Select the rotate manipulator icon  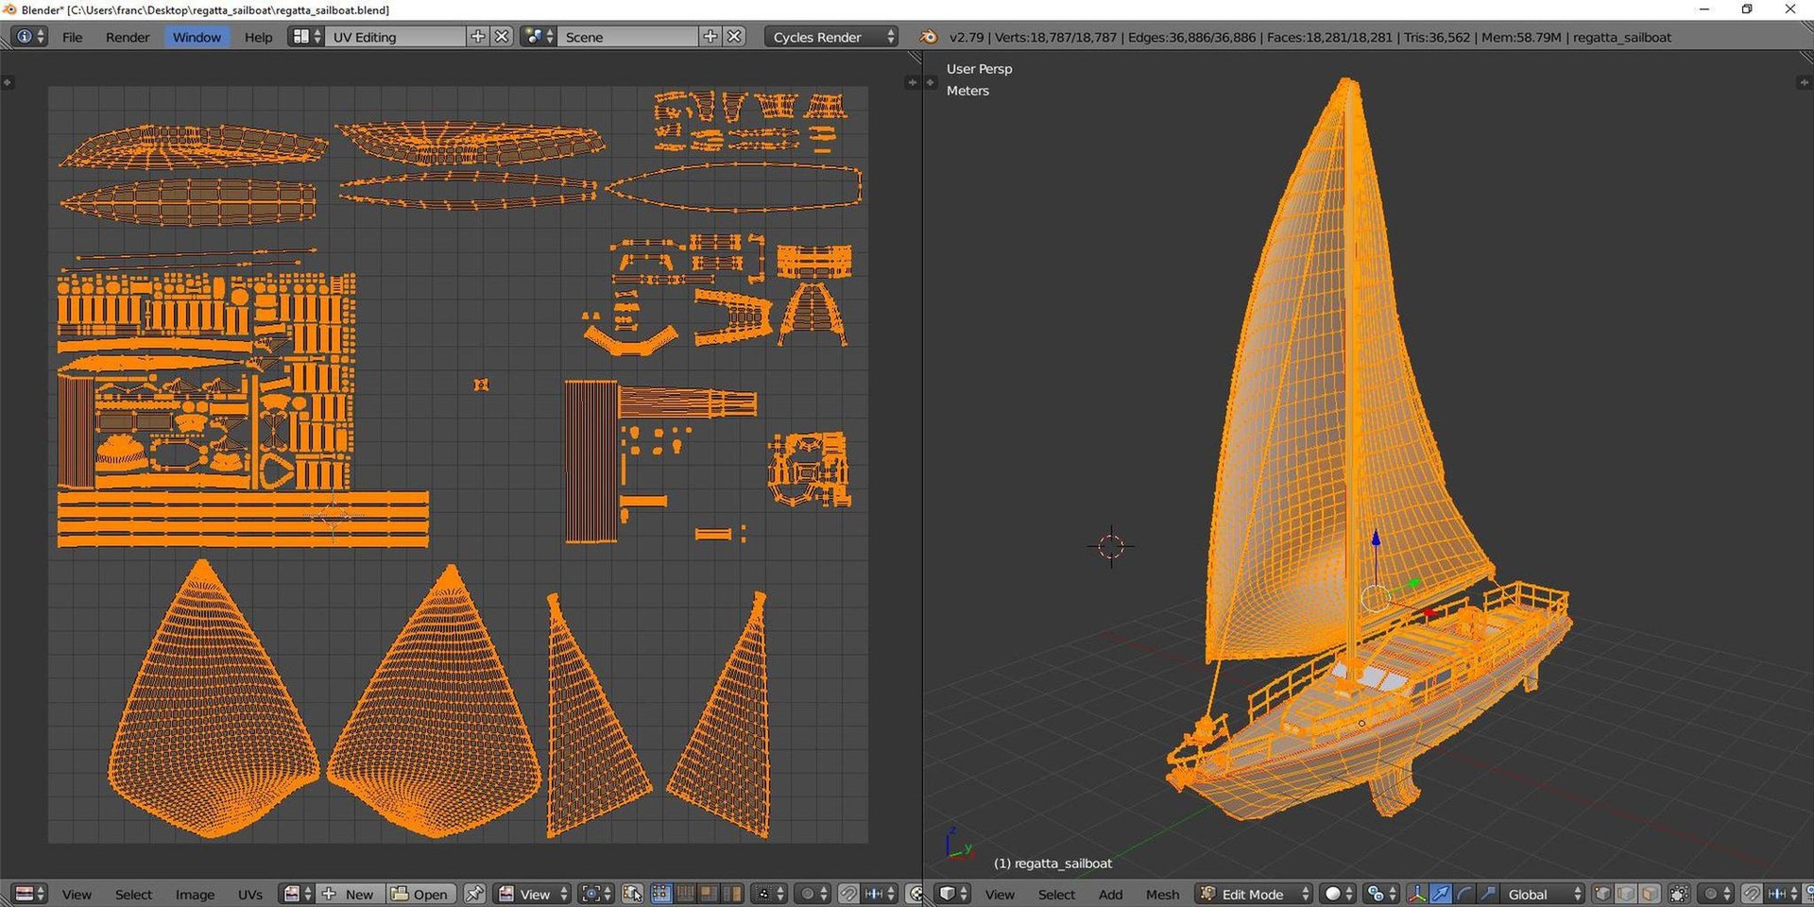tap(1463, 894)
